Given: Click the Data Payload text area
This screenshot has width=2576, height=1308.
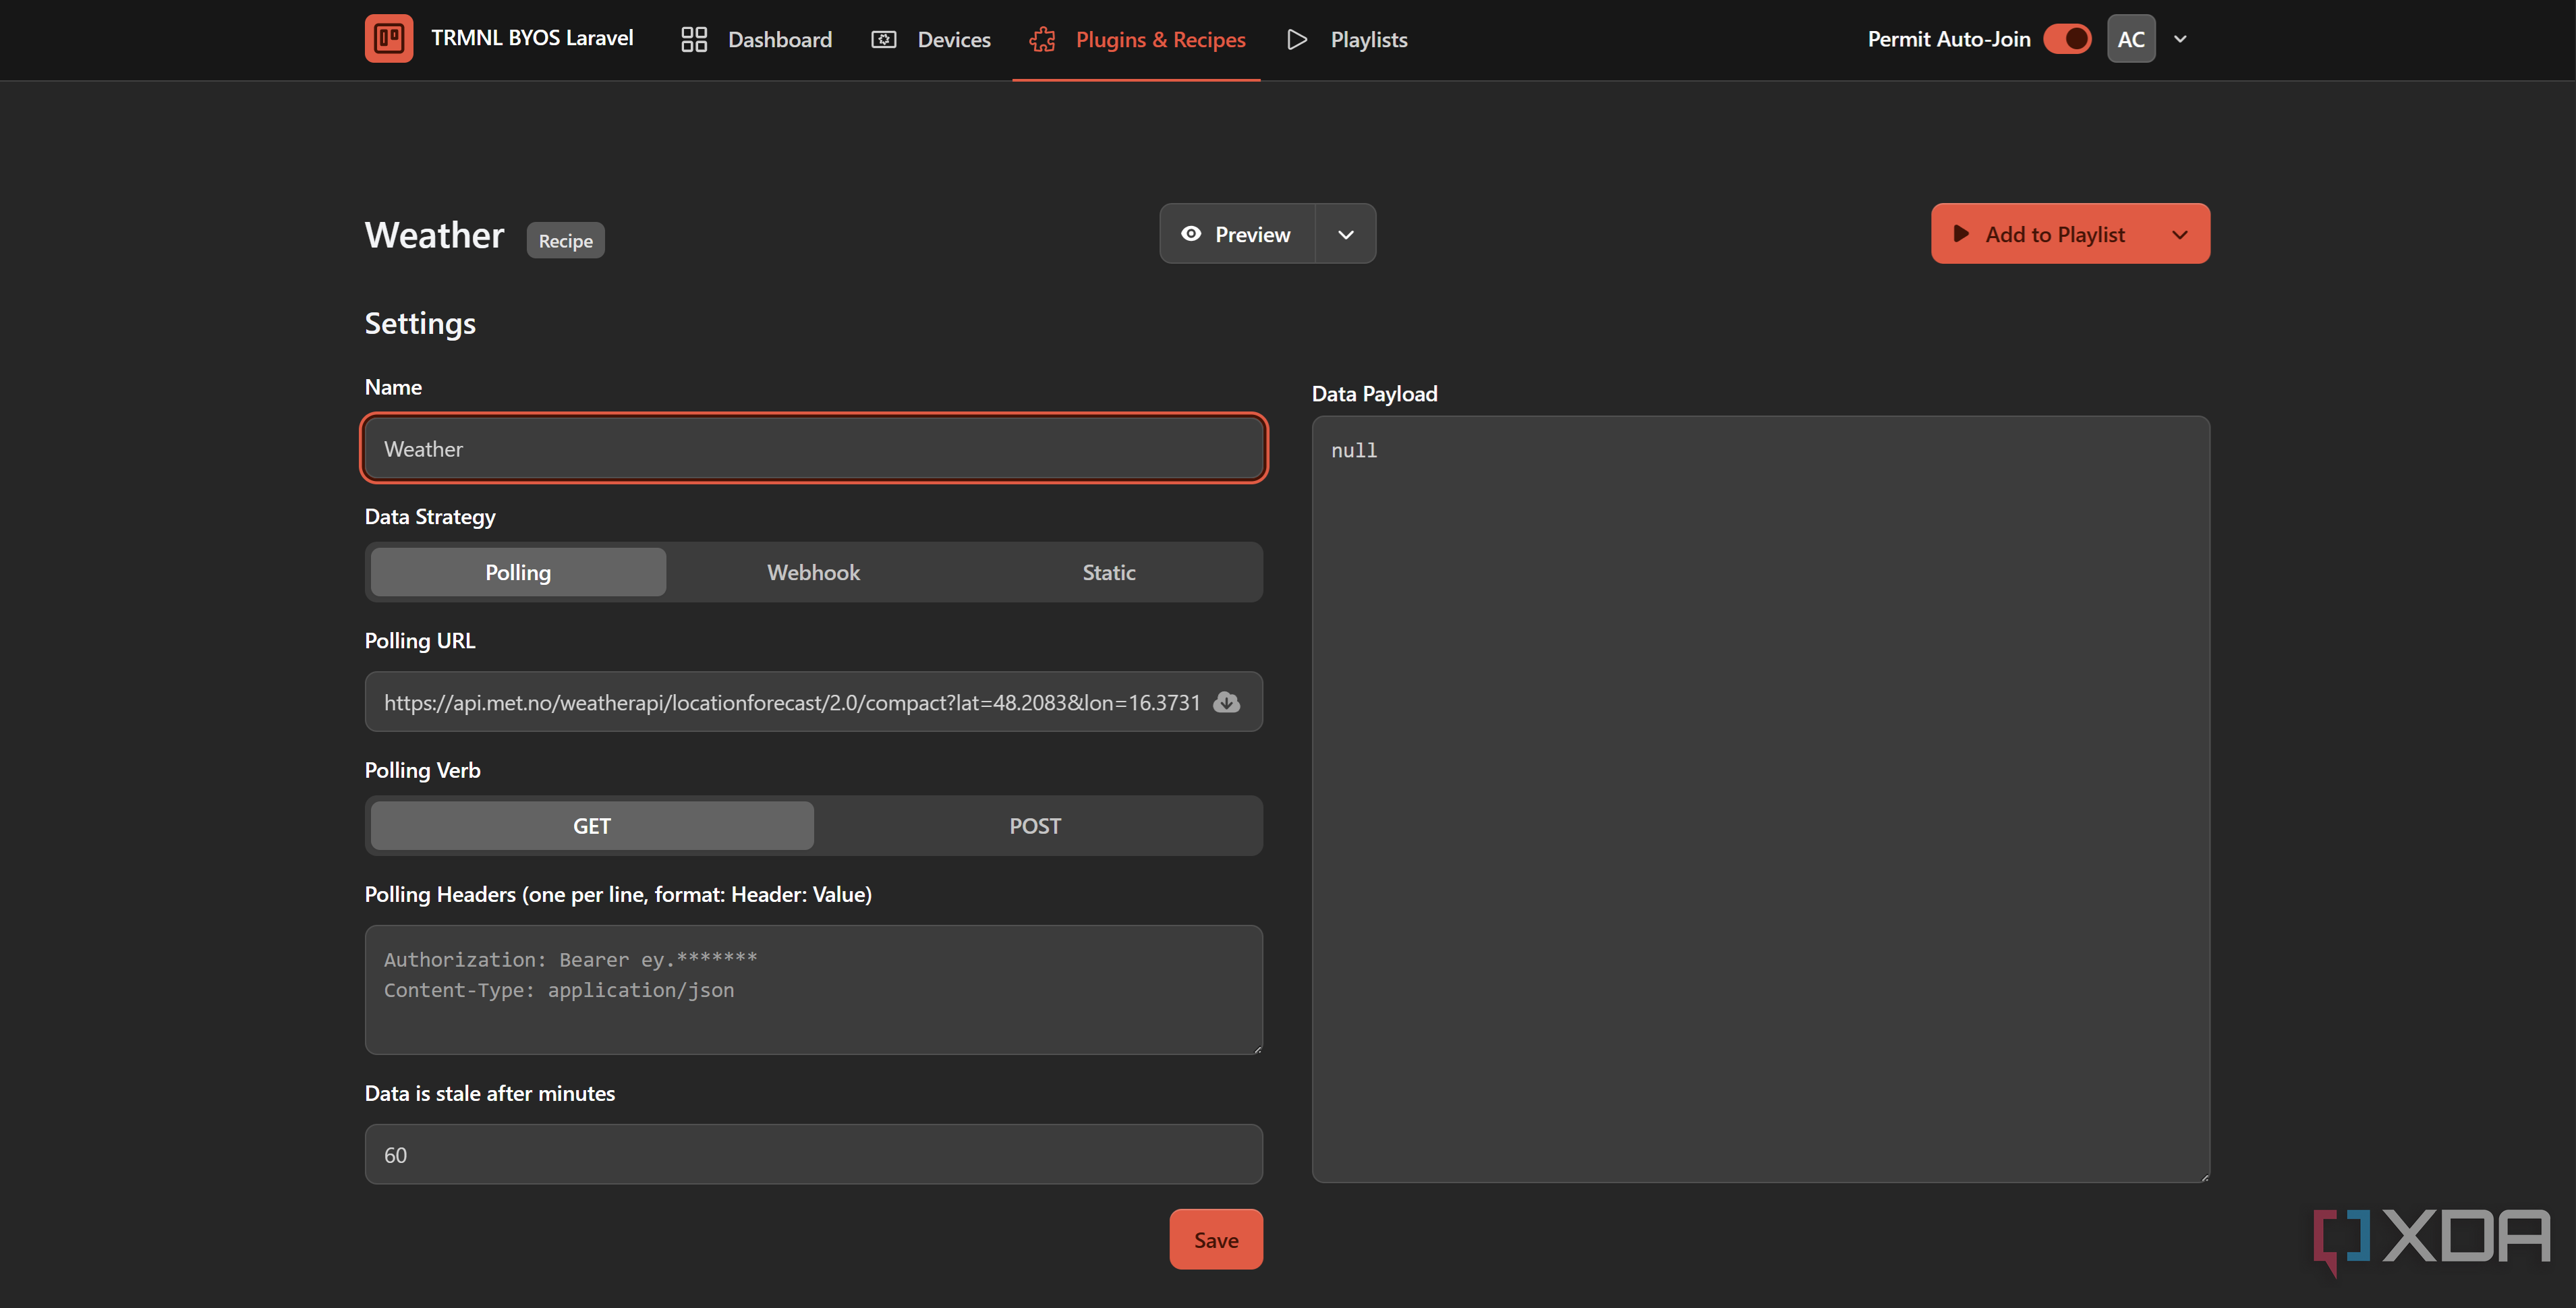Looking at the screenshot, I should point(1760,799).
